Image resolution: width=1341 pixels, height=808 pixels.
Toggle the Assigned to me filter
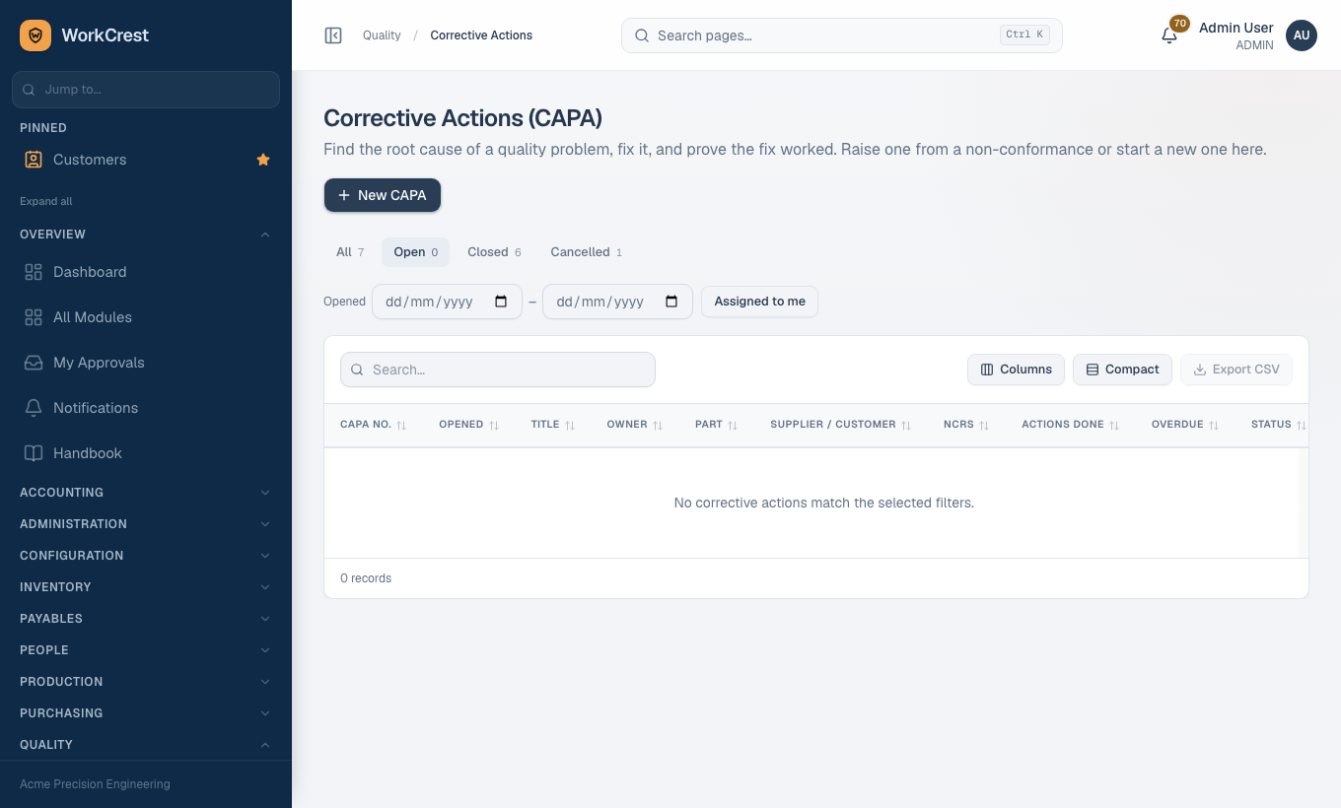coord(759,302)
